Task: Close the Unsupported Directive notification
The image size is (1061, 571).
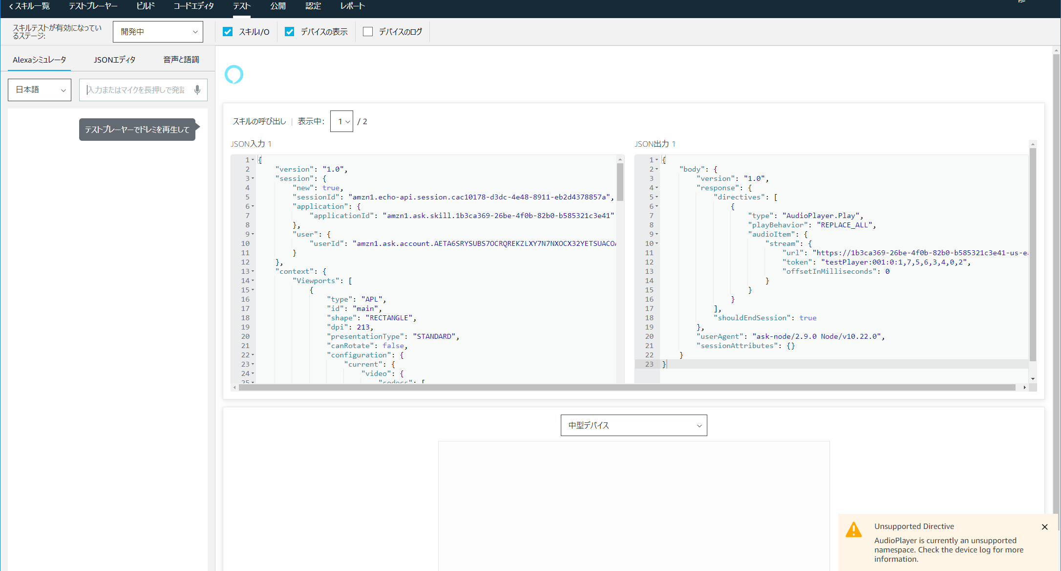Action: (1044, 527)
